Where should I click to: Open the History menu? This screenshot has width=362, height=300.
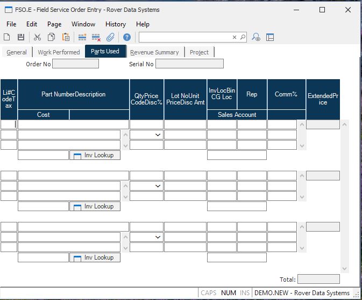(115, 24)
